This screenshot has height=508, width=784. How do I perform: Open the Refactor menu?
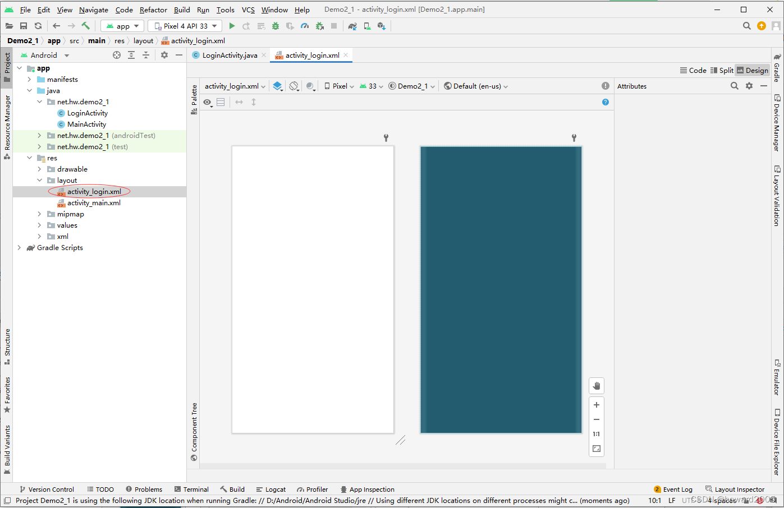pos(153,10)
